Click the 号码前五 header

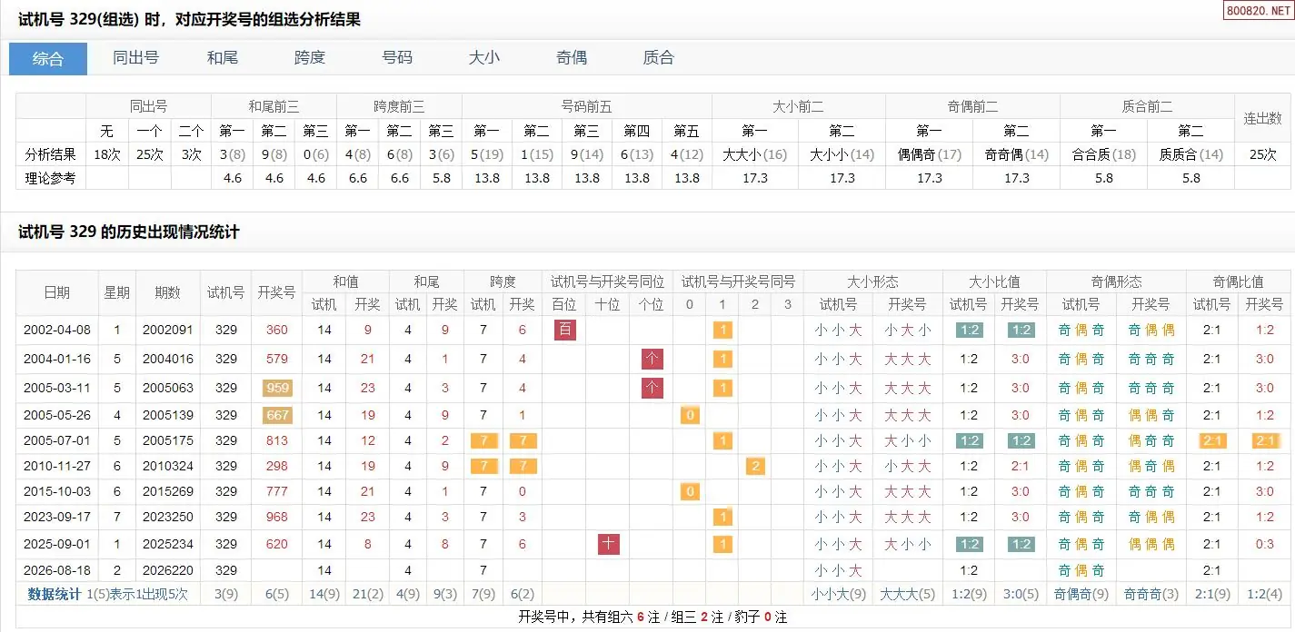pyautogui.click(x=587, y=106)
